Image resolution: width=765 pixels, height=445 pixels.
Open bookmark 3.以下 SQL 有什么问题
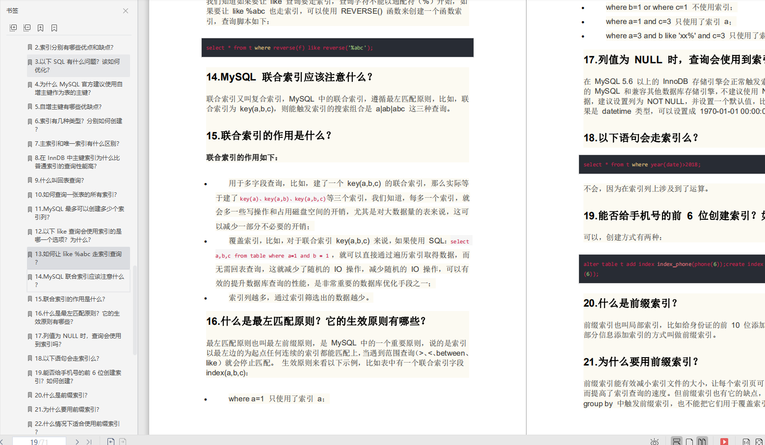click(x=78, y=66)
